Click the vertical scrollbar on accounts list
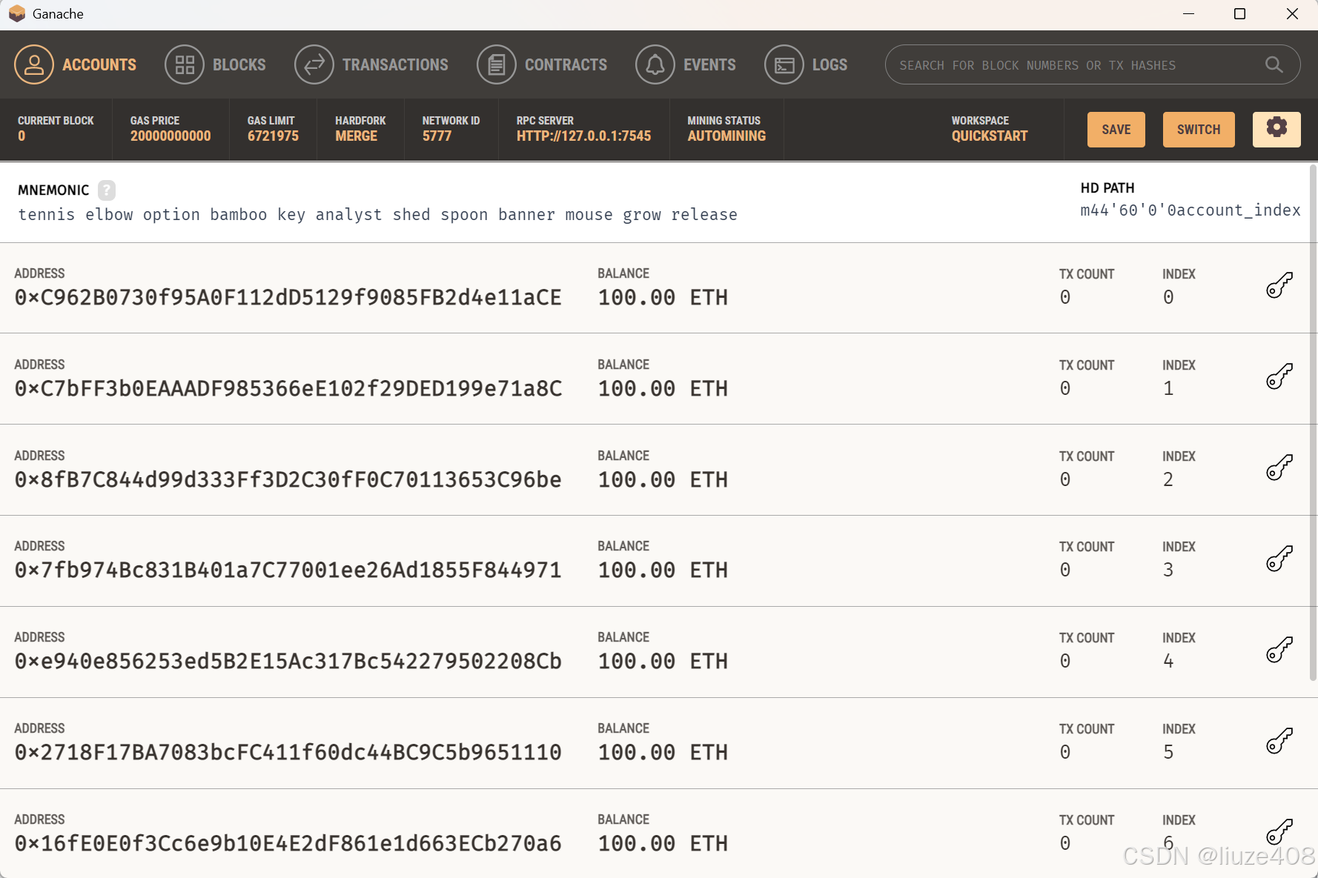1318x878 pixels. click(x=1313, y=422)
